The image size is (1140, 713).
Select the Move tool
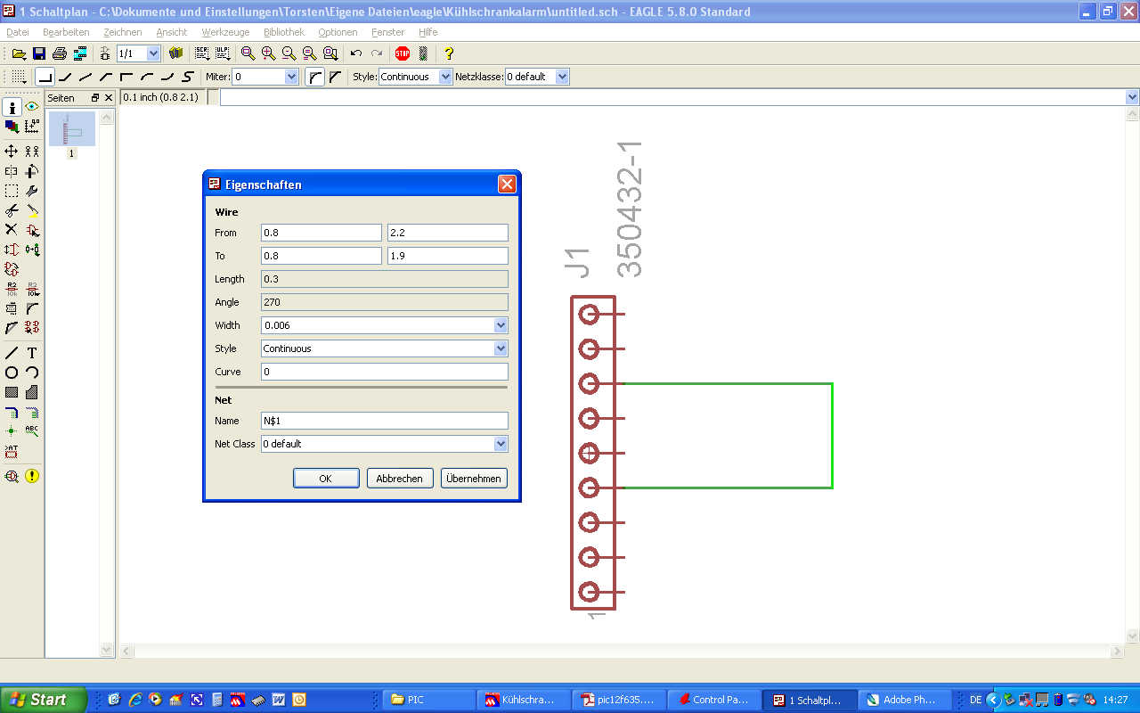(12, 152)
